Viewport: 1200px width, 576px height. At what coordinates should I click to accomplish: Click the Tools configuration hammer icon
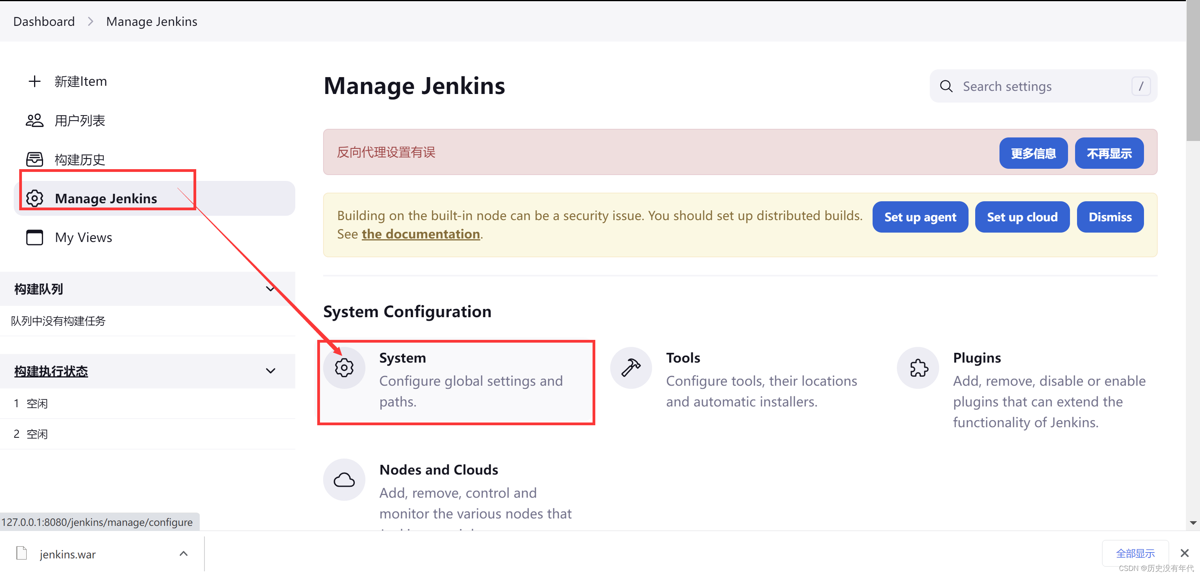point(631,367)
